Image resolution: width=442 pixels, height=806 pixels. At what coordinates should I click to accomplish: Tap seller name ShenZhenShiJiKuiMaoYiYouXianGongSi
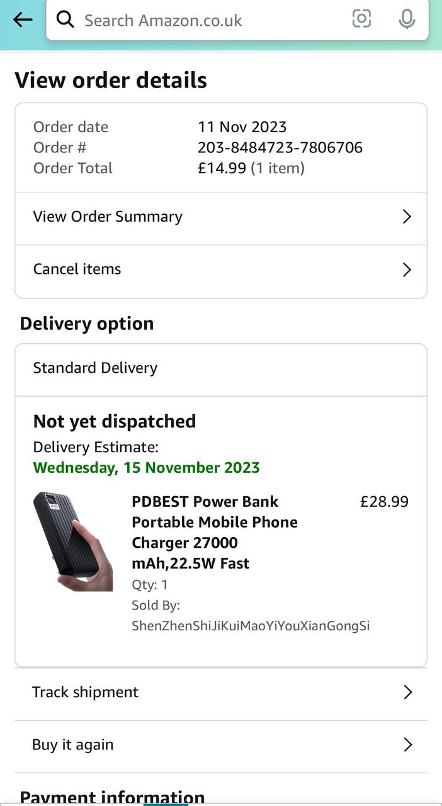pyautogui.click(x=250, y=626)
